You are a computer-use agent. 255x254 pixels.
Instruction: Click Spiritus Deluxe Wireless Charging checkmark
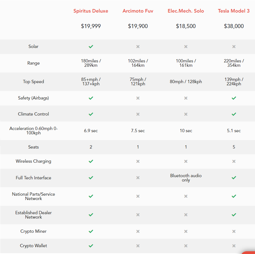[91, 161]
